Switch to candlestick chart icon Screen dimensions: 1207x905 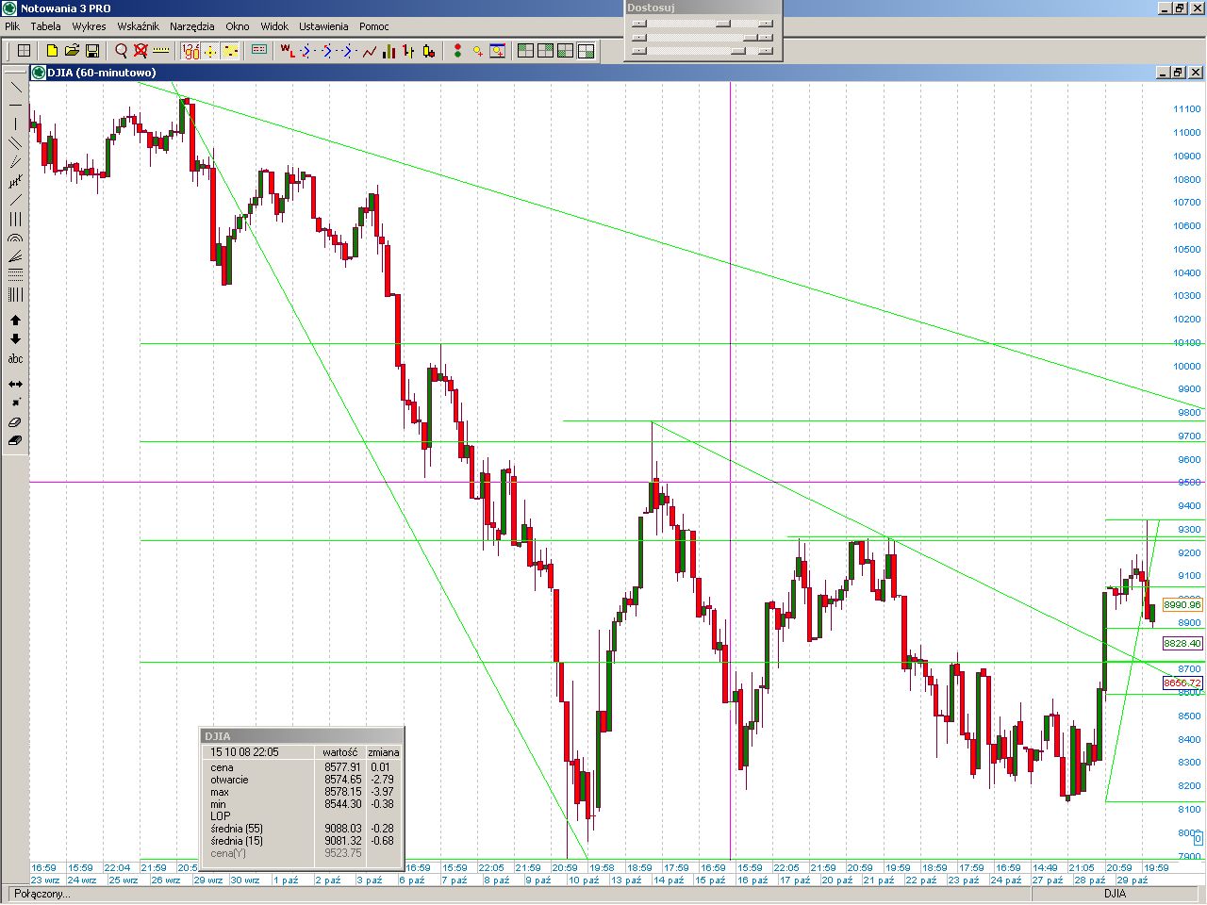[429, 51]
